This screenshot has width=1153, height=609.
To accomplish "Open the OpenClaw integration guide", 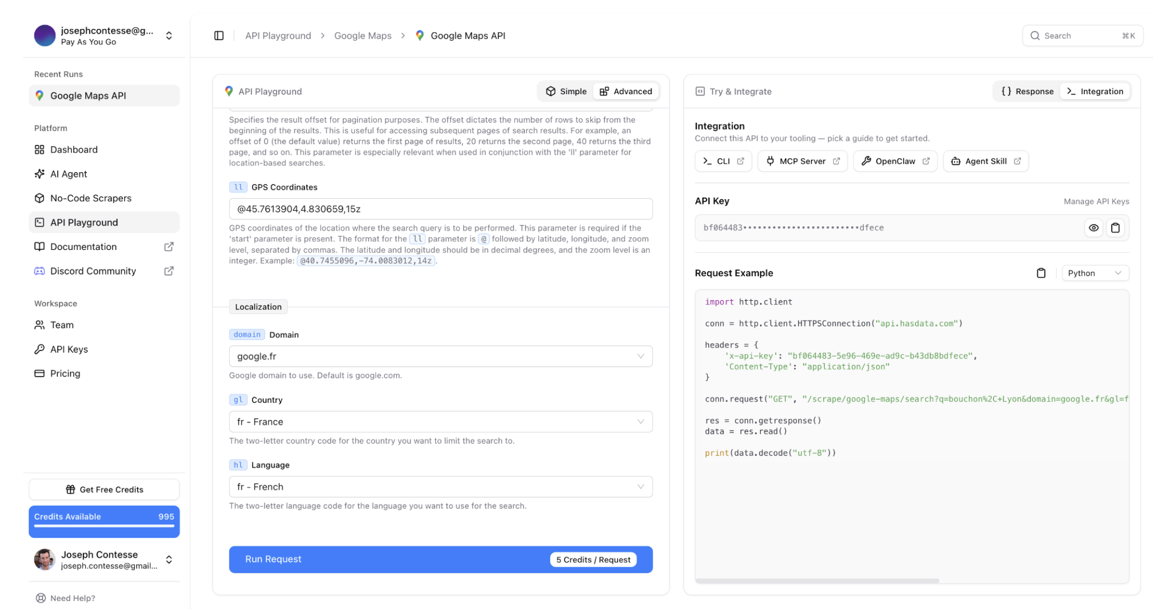I will click(x=895, y=161).
